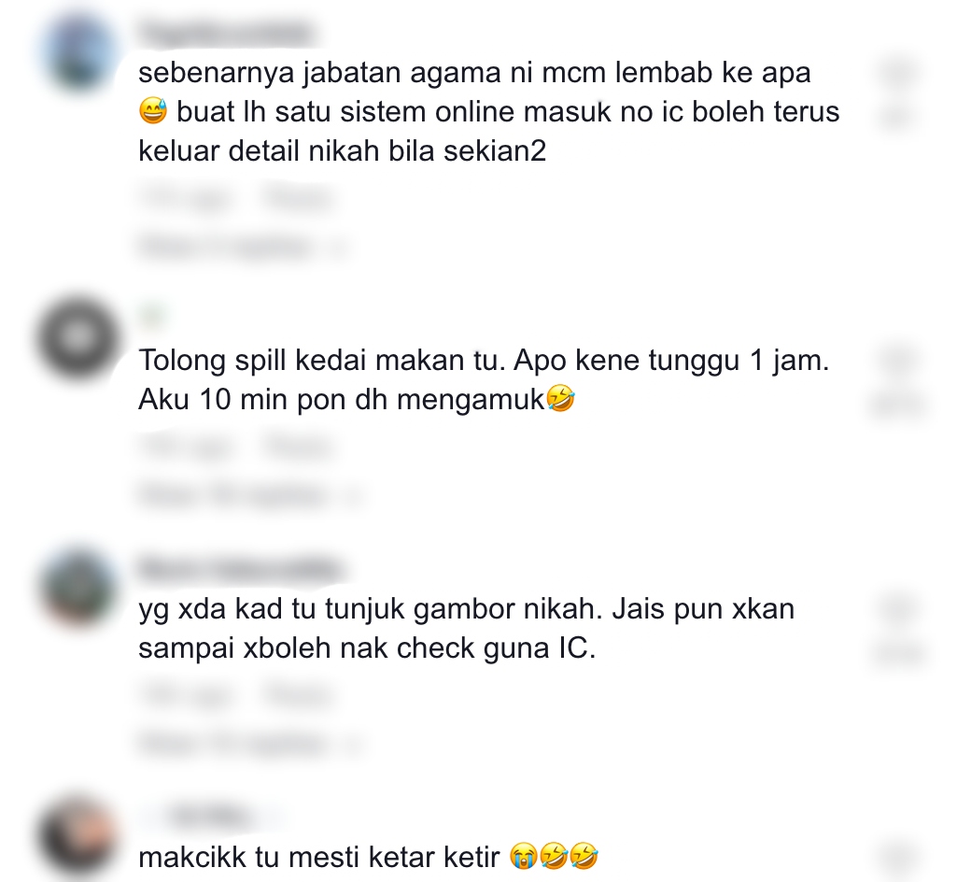
Task: Reply to the 'tunjuk gambor nikah' comment
Action: pyautogui.click(x=298, y=695)
